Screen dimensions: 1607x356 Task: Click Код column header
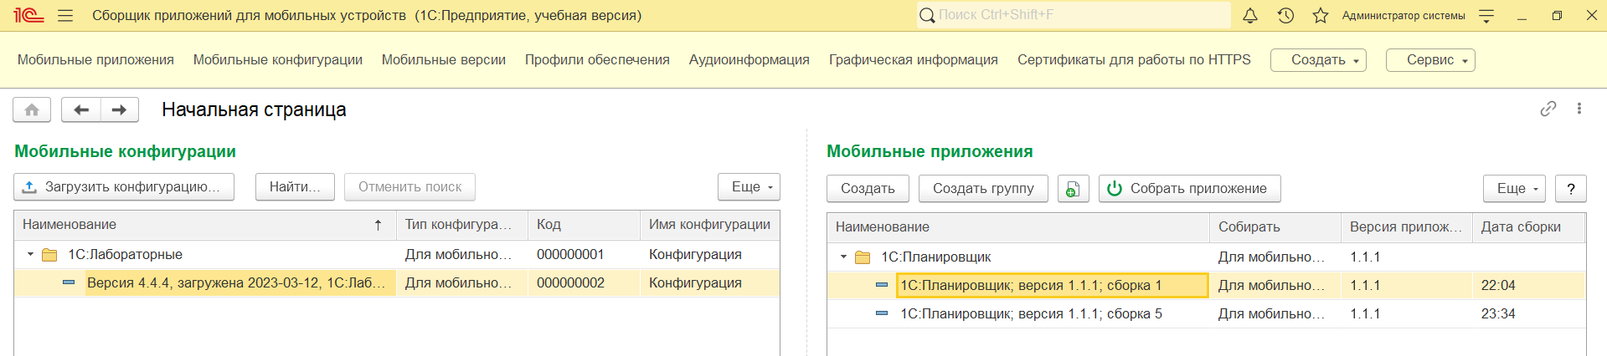584,225
